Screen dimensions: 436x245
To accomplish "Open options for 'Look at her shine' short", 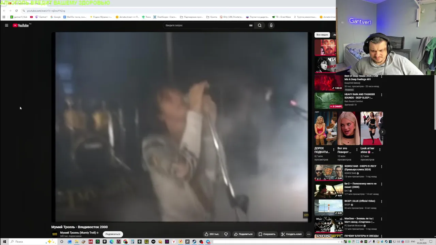I will coord(380,149).
